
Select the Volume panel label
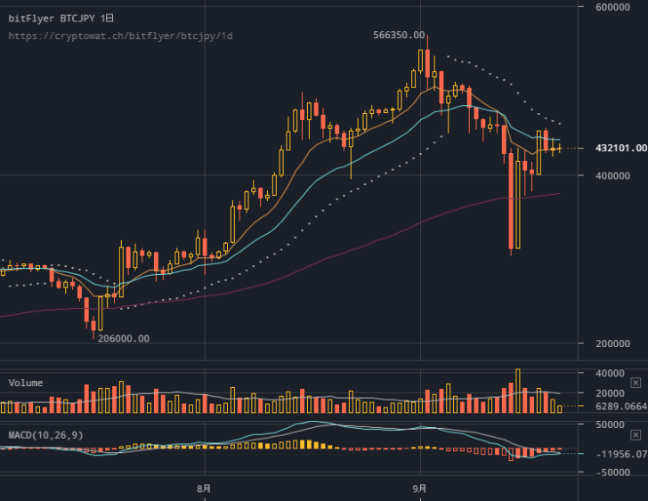pos(26,383)
